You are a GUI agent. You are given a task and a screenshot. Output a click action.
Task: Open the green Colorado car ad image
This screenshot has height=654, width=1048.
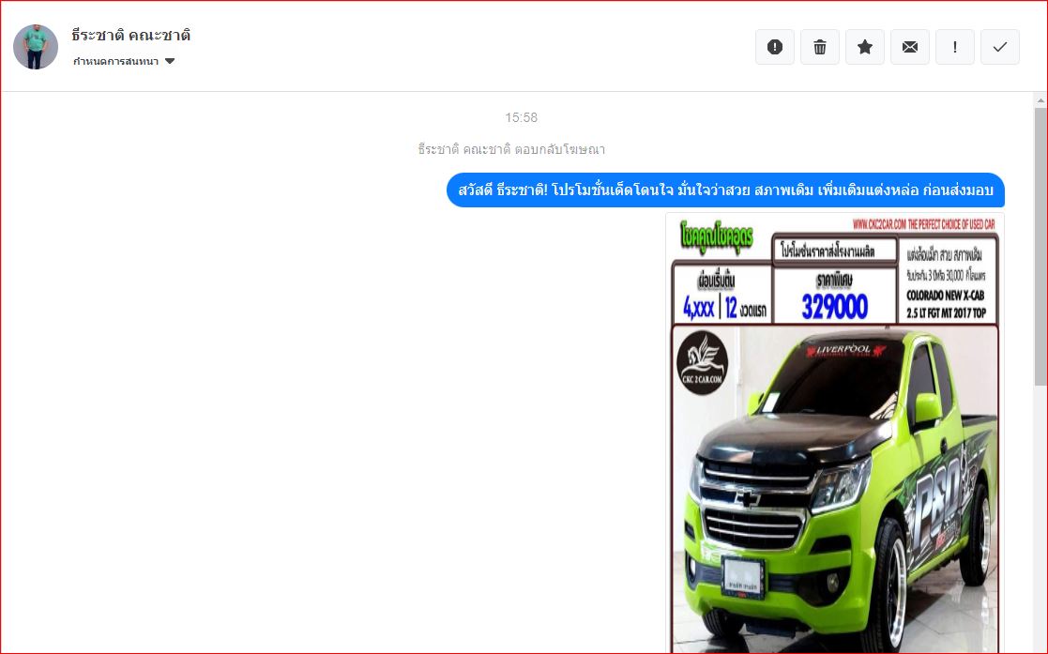coord(835,433)
